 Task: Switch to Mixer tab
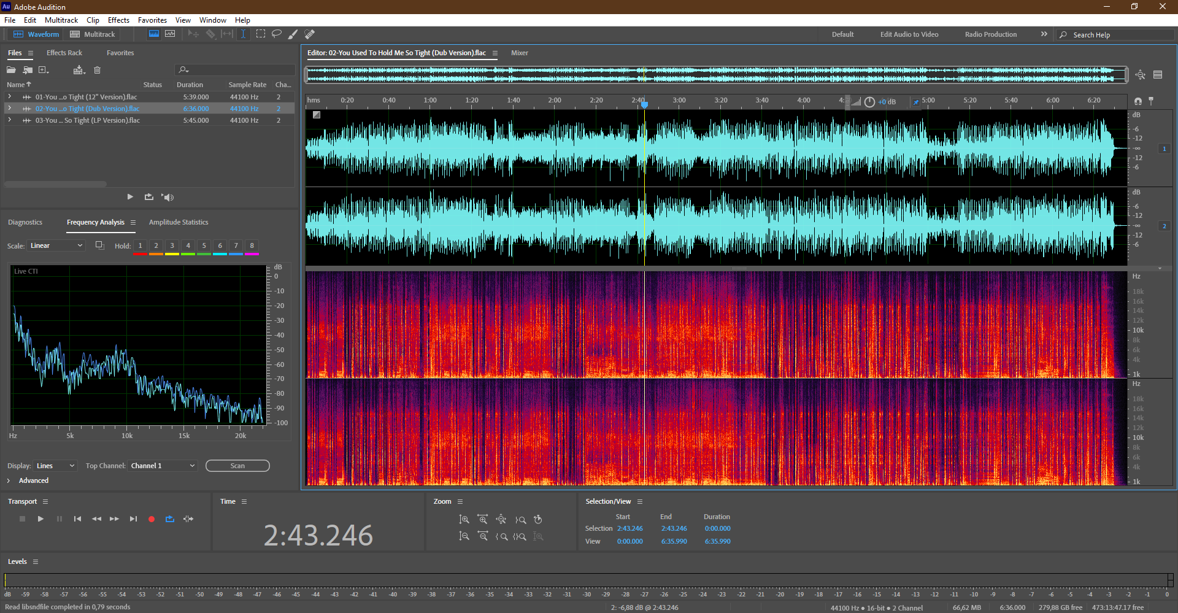pos(520,53)
